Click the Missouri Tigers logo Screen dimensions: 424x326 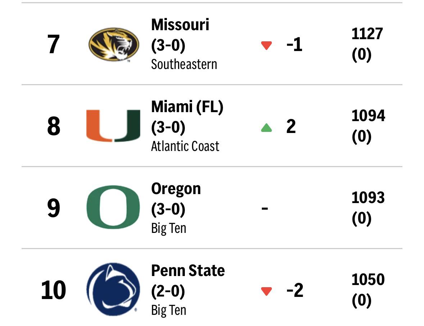(114, 45)
